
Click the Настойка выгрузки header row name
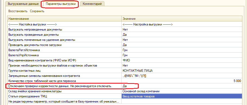[x=64, y=24]
